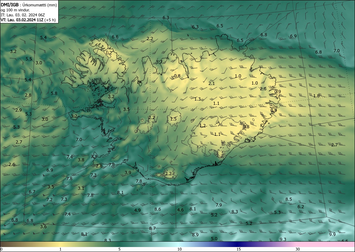Click the map value '3.9'
The height and width of the screenshot is (252, 355).
[128, 173]
